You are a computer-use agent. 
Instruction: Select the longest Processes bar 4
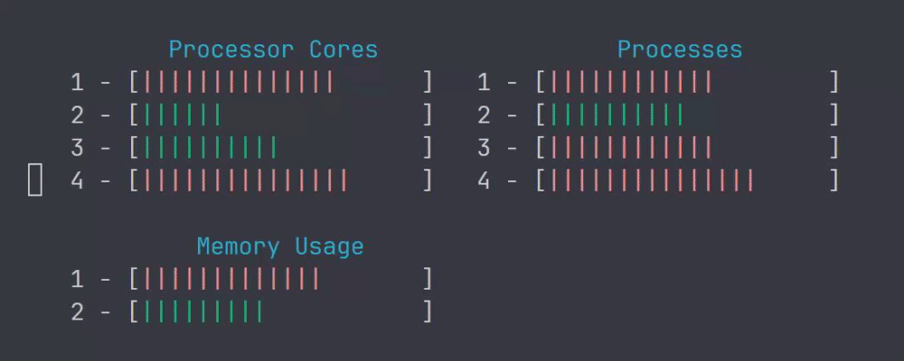pyautogui.click(x=652, y=180)
